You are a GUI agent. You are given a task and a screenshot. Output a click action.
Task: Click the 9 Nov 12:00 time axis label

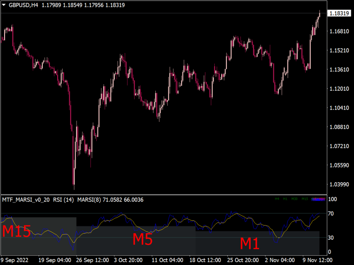318,260
